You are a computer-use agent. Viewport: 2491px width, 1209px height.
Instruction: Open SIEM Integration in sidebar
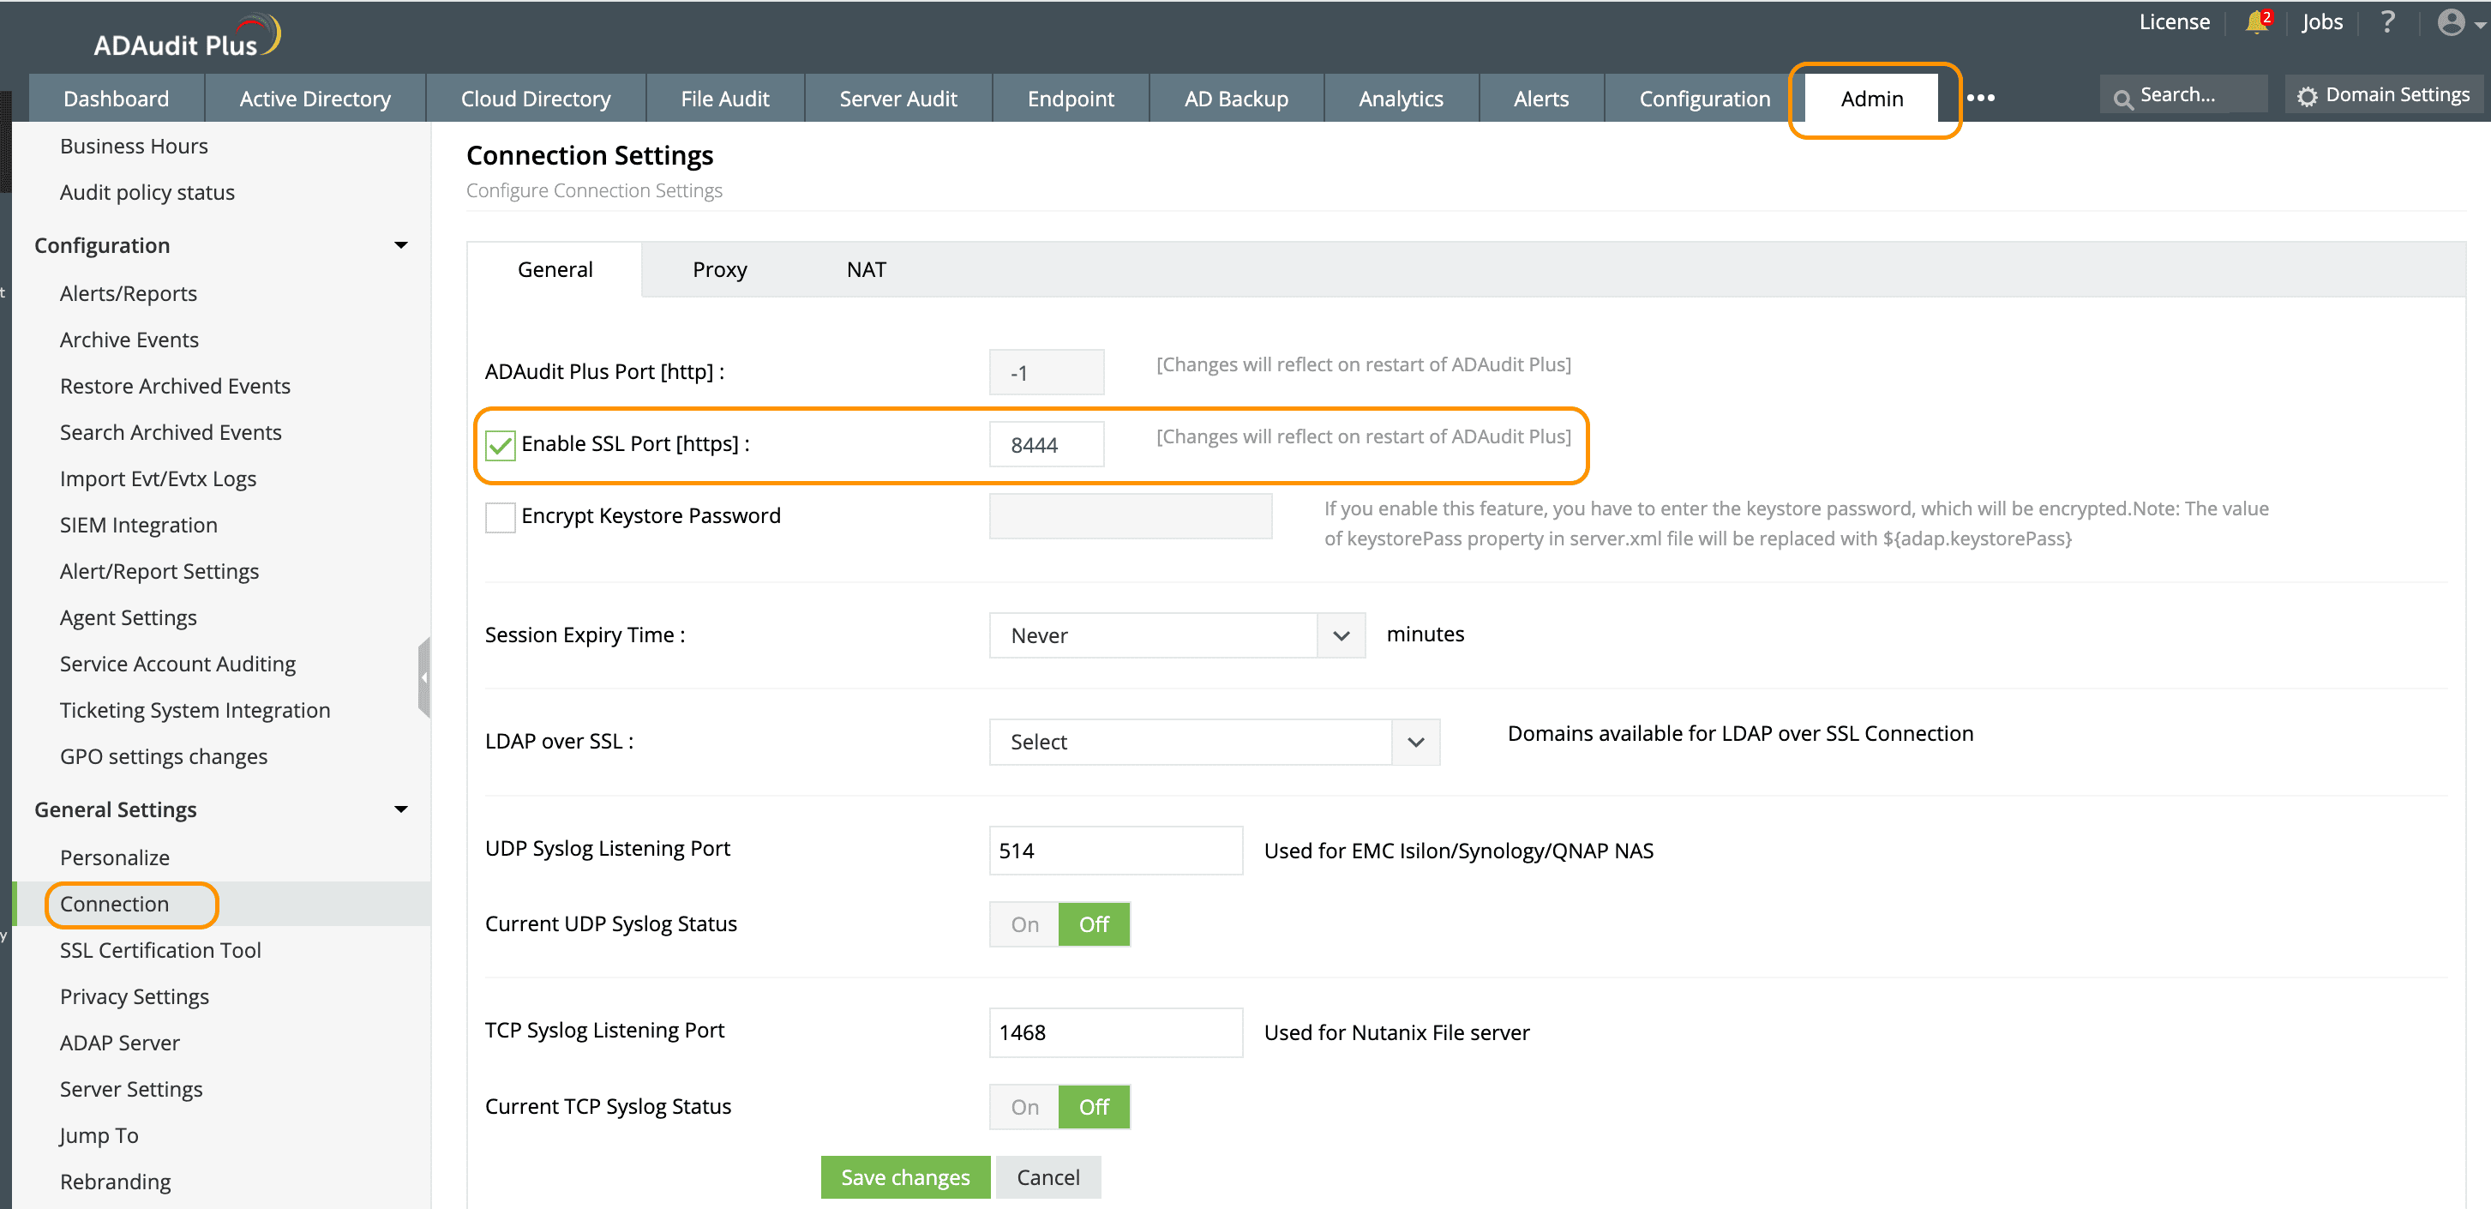tap(138, 526)
